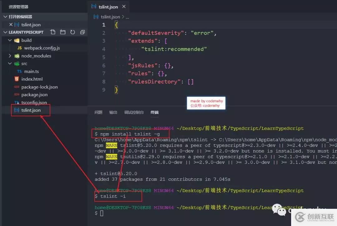Click line number 1 in the editor gutter
Viewport: 337px width, 226px height.
[104, 25]
